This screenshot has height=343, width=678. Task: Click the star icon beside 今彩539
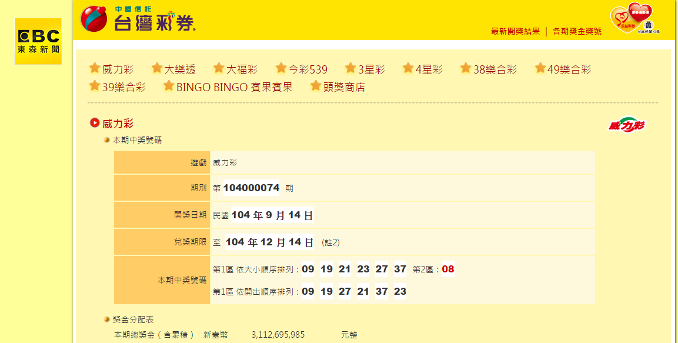(281, 68)
